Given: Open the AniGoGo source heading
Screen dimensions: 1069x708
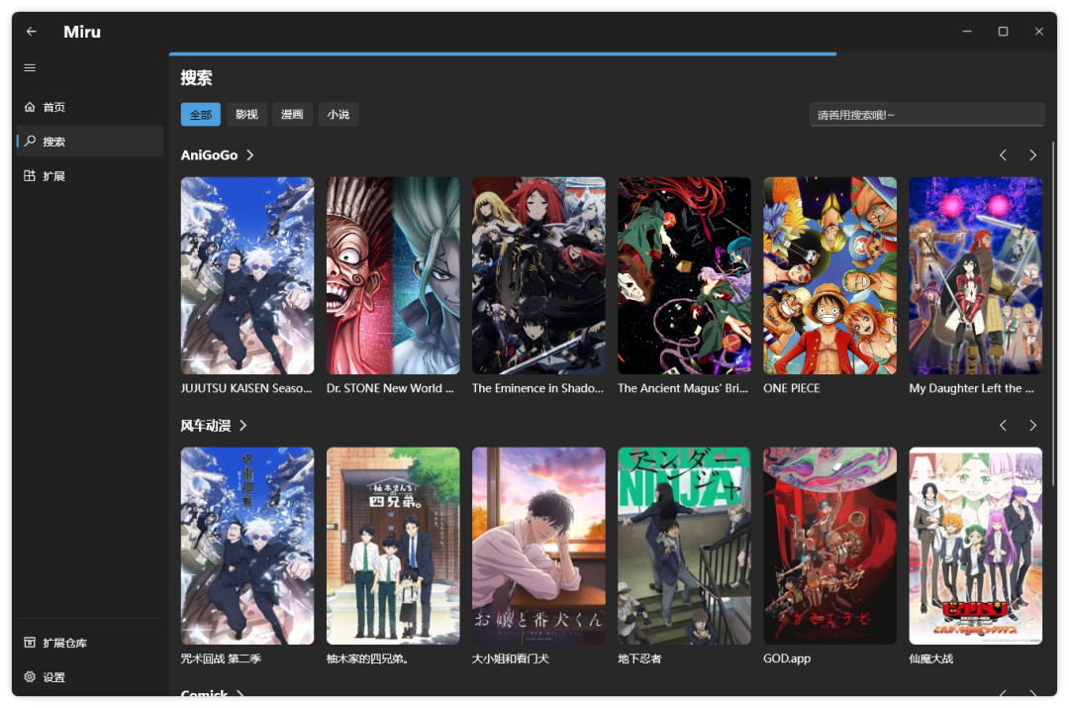Looking at the screenshot, I should pyautogui.click(x=209, y=155).
